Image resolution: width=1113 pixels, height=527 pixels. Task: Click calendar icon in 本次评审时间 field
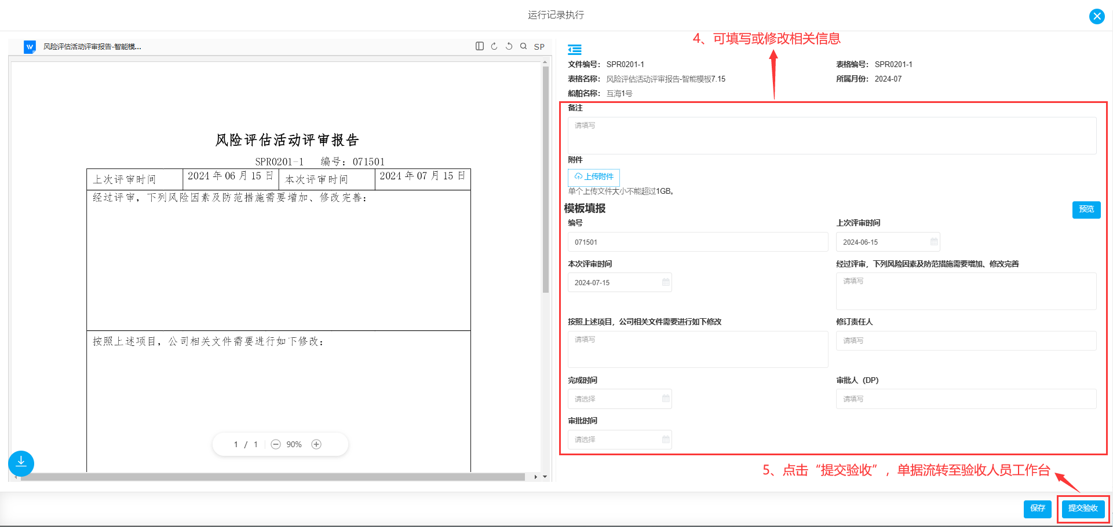click(x=666, y=282)
